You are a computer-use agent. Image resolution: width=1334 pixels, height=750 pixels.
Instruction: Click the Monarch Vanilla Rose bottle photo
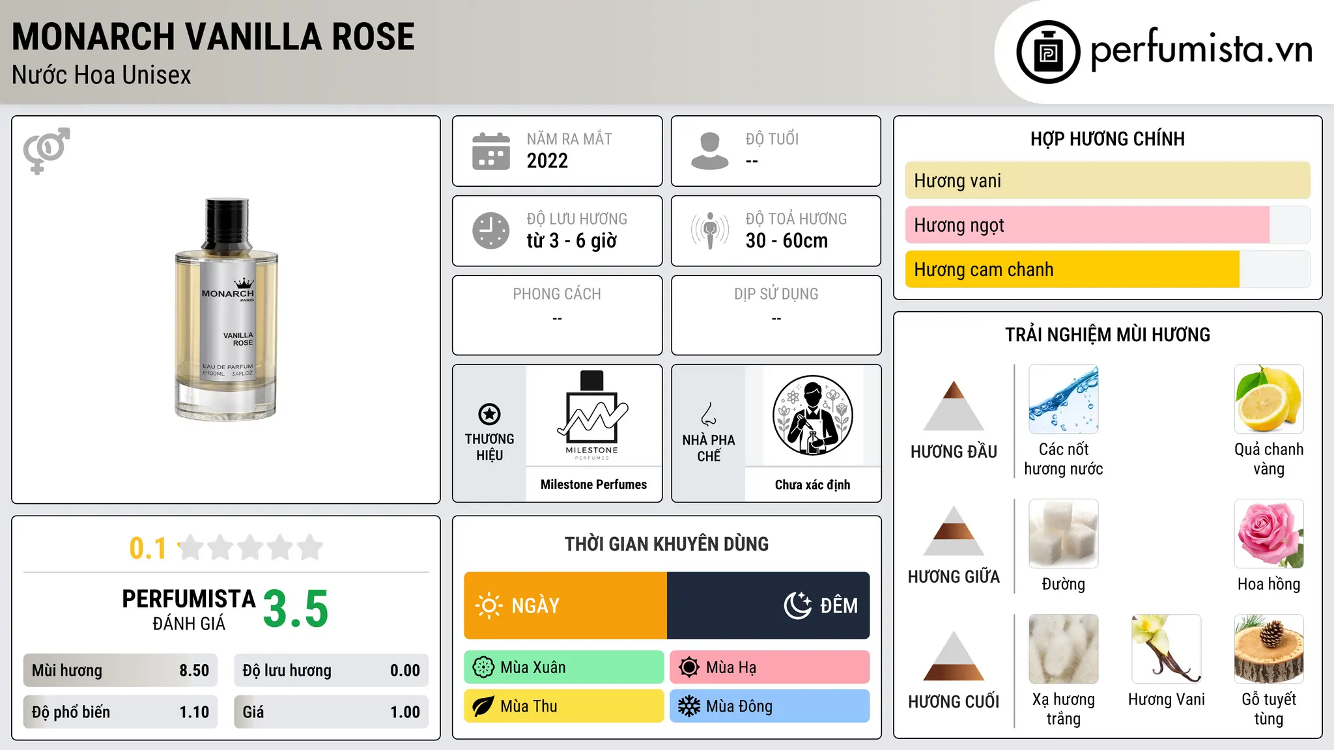[x=226, y=309]
